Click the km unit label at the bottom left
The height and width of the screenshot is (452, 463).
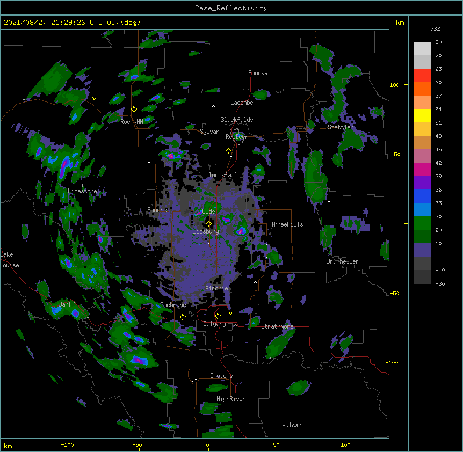tap(8, 446)
